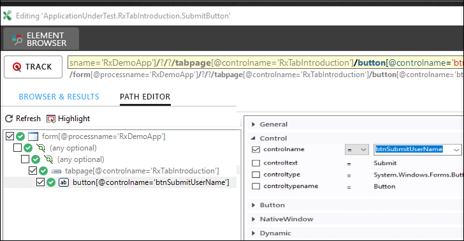Viewport: 464px width, 241px height.
Task: Click the gray RanoreXPath preview text
Action: 266,75
